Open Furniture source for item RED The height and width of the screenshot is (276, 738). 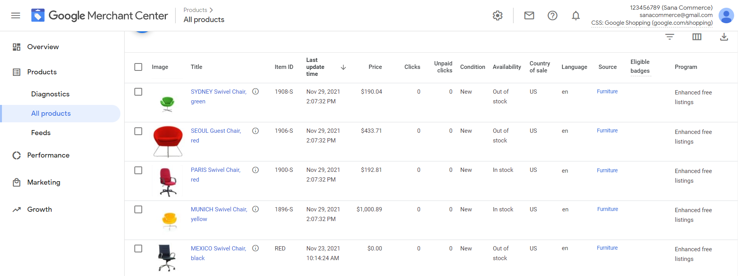607,248
